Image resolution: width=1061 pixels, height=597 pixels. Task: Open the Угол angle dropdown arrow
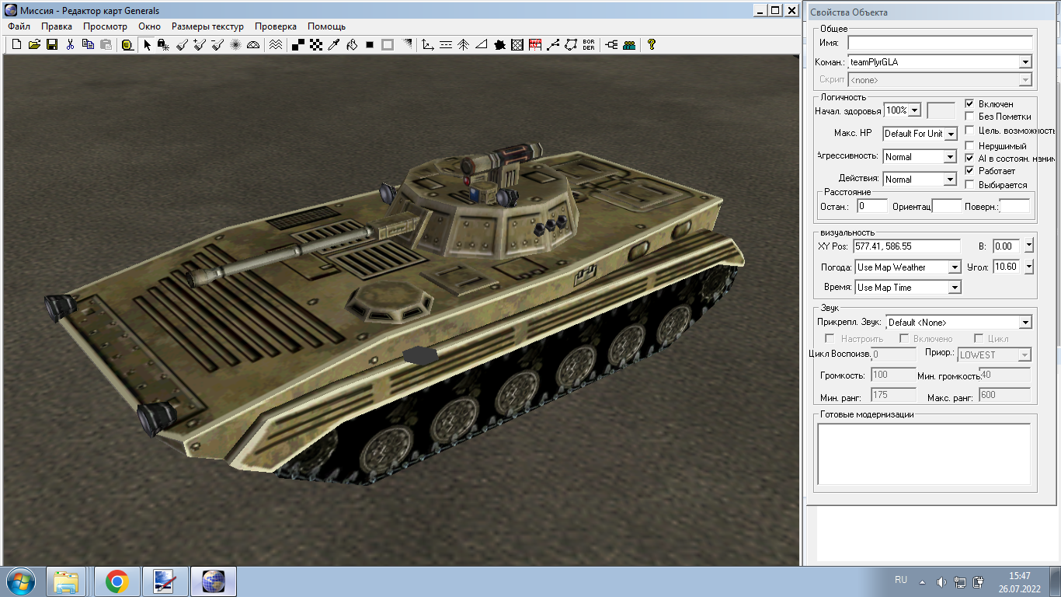click(1029, 267)
